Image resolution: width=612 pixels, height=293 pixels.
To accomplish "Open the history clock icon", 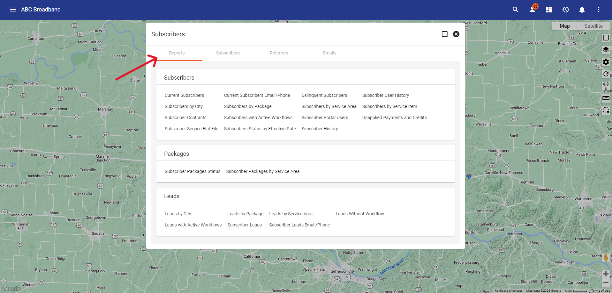I will (565, 10).
